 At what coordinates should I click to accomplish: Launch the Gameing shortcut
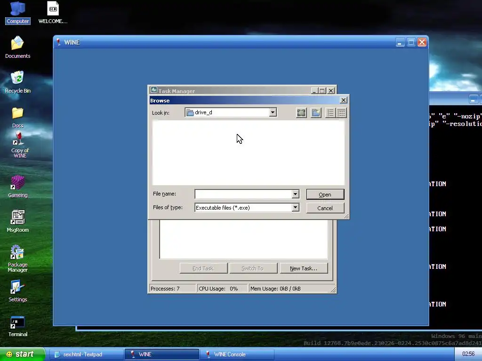coord(17,187)
